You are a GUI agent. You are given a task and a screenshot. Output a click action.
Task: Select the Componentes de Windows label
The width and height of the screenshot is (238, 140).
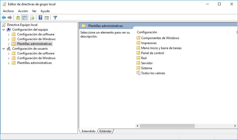[x=160, y=38]
